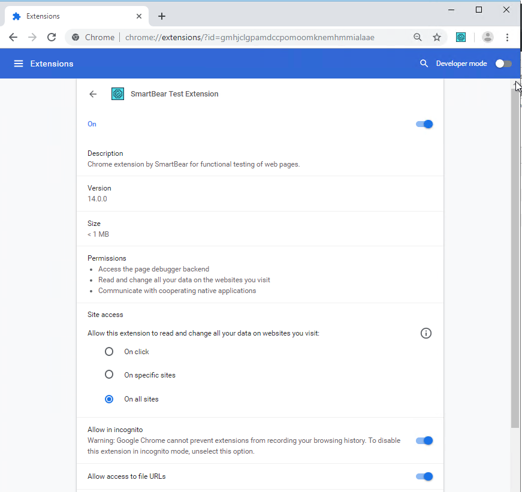Reload the page with the refresh button
Viewport: 522px width, 492px height.
[x=52, y=37]
